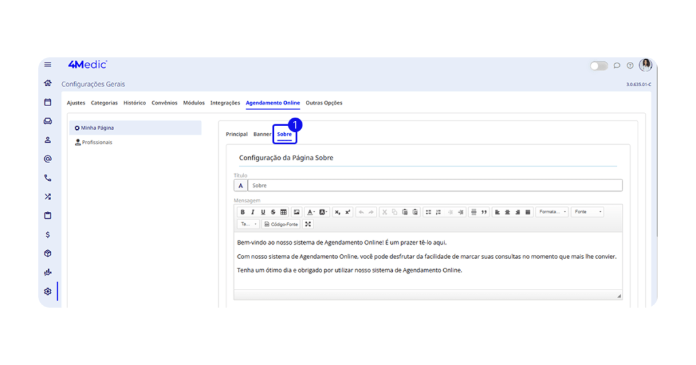Select Profissionais in the left panel
Image resolution: width=696 pixels, height=365 pixels.
coord(97,143)
